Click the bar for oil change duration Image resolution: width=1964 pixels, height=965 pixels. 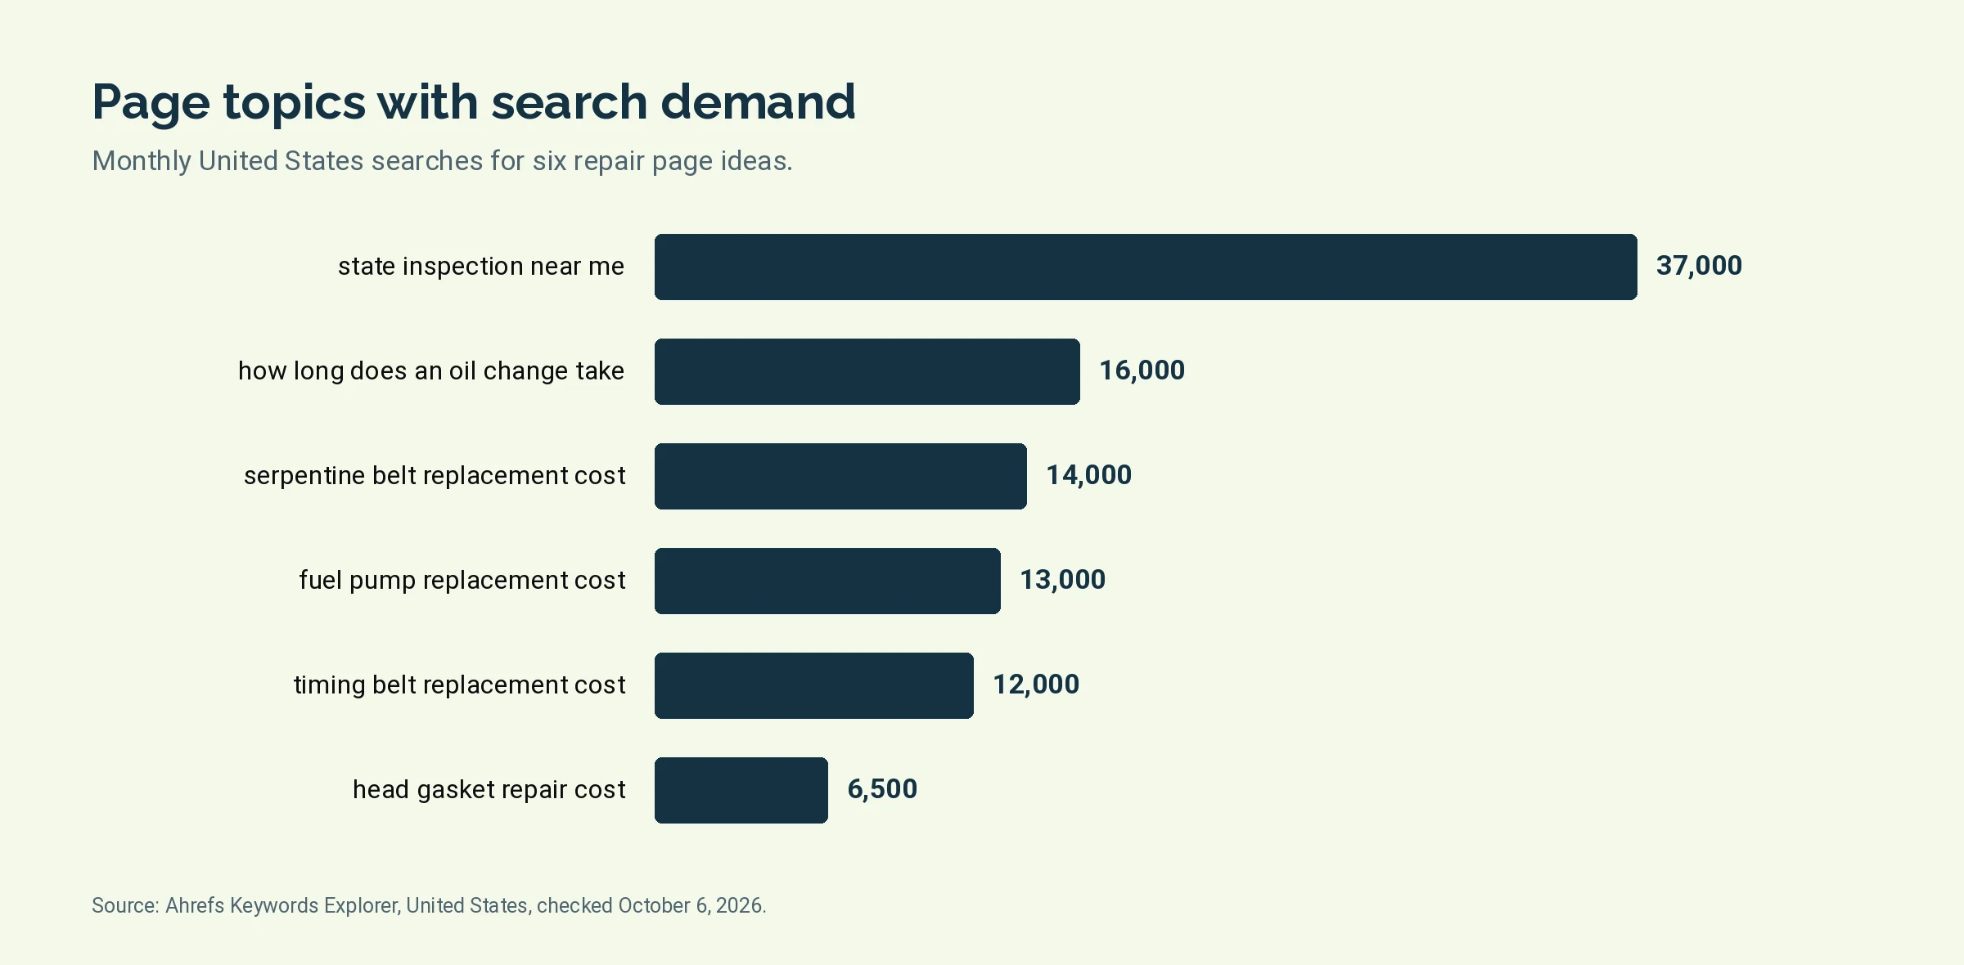[x=867, y=371]
